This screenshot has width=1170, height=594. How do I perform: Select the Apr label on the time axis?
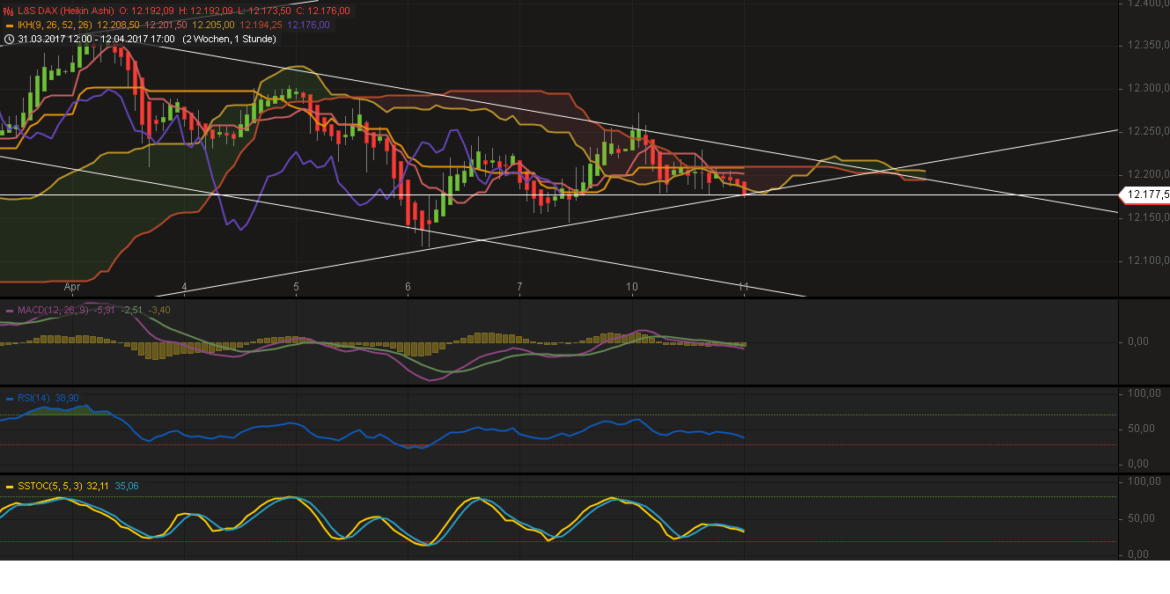[x=71, y=287]
